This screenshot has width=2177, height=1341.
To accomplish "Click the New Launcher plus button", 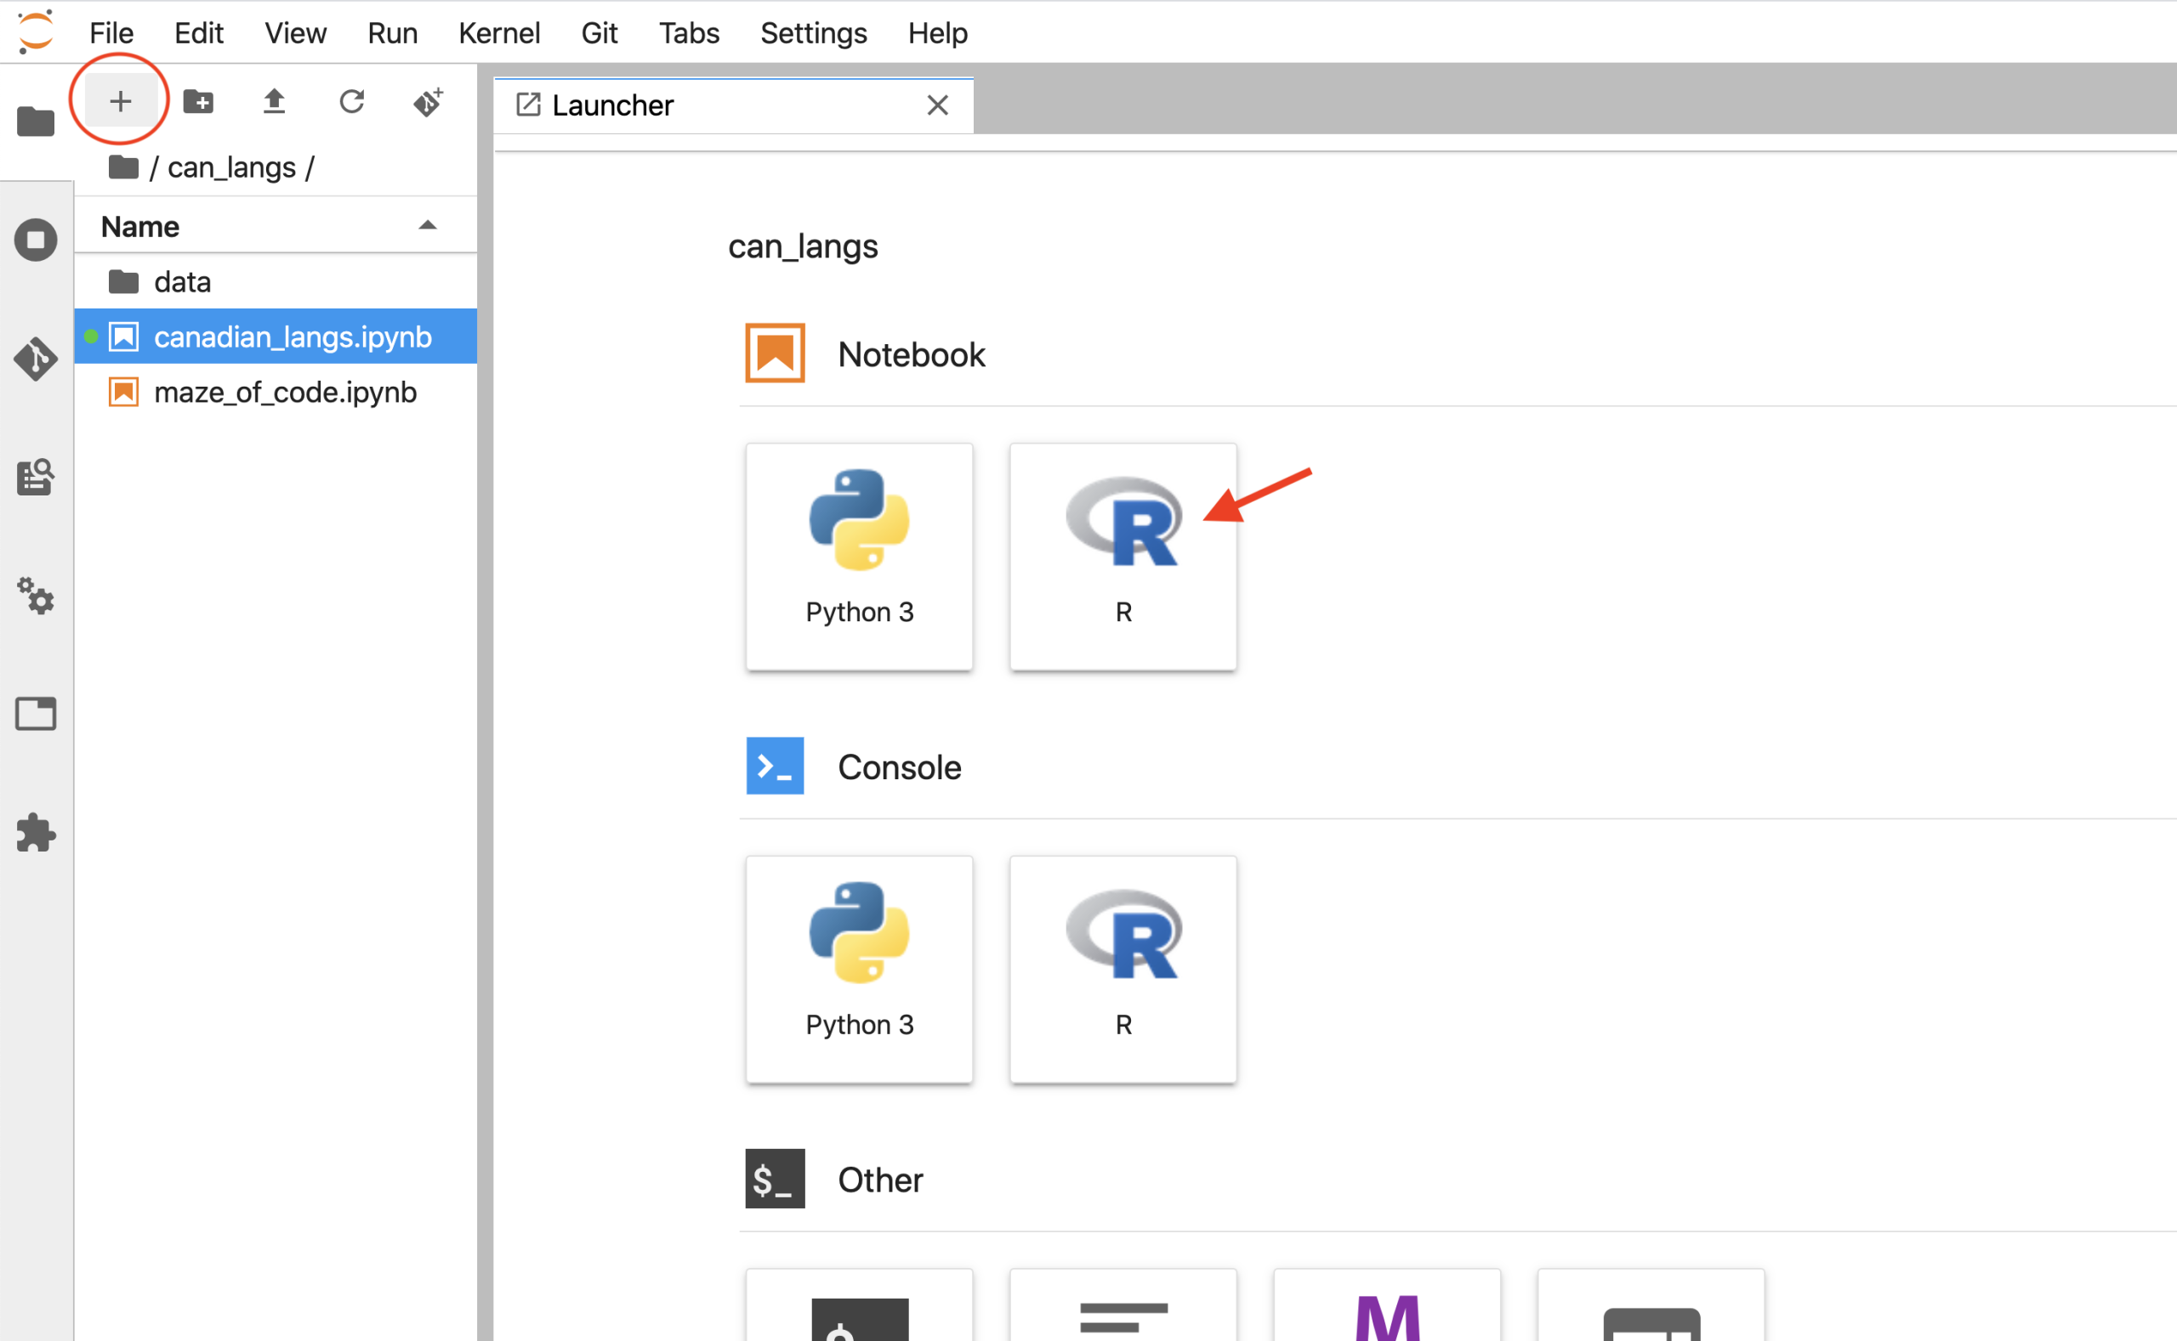I will (x=121, y=102).
